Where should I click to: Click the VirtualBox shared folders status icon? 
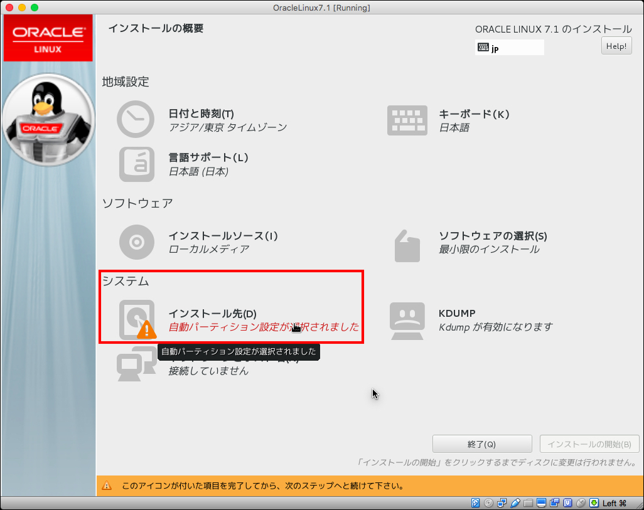528,503
